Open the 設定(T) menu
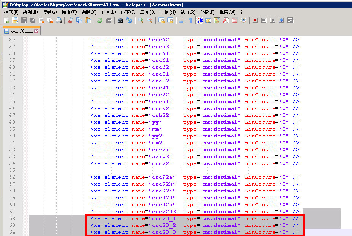 coord(128,12)
